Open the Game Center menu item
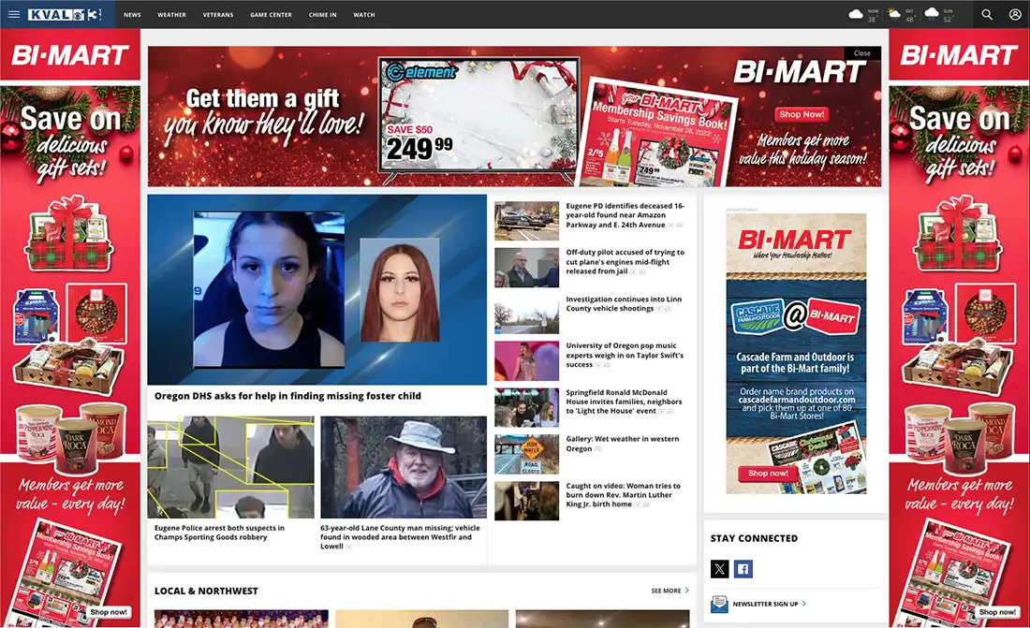The height and width of the screenshot is (628, 1030). tap(271, 14)
